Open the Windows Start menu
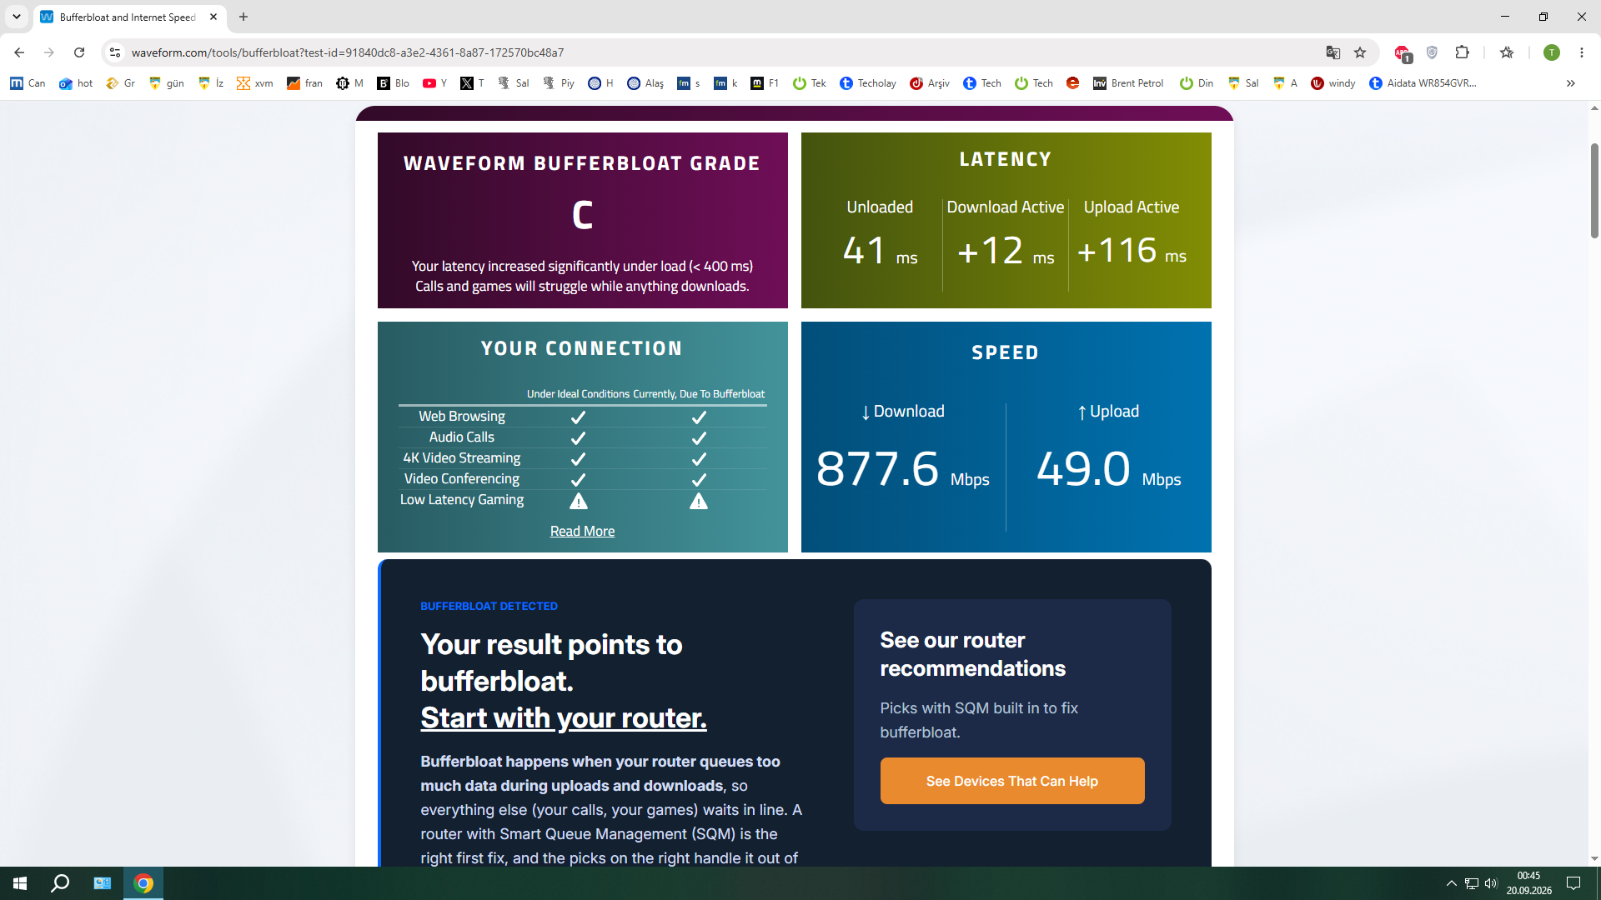This screenshot has height=900, width=1601. point(20,883)
